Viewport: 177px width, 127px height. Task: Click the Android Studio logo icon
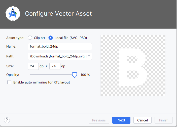pos(13,13)
